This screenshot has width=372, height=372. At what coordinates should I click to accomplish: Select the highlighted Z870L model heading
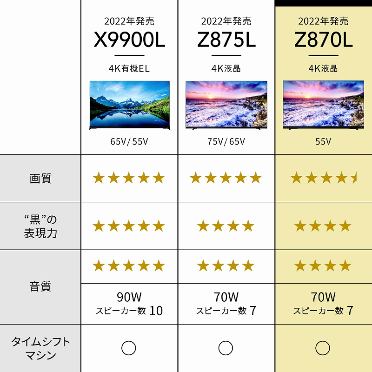(x=323, y=40)
